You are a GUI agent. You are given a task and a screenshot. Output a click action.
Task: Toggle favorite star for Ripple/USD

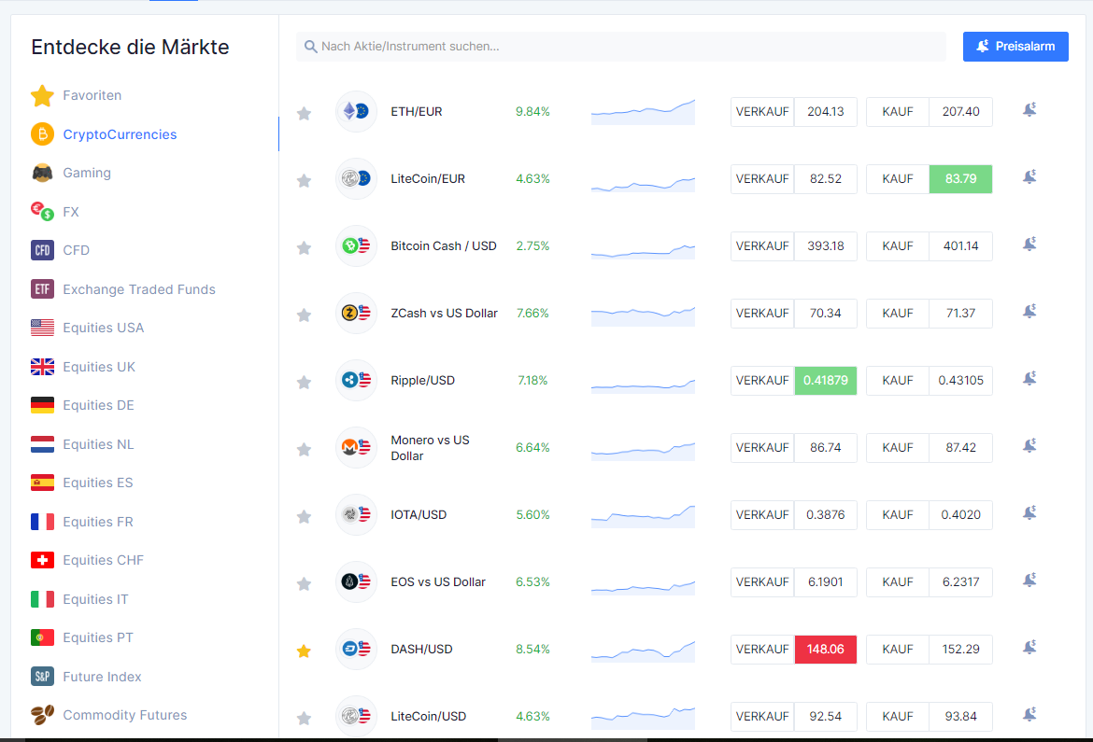(304, 382)
